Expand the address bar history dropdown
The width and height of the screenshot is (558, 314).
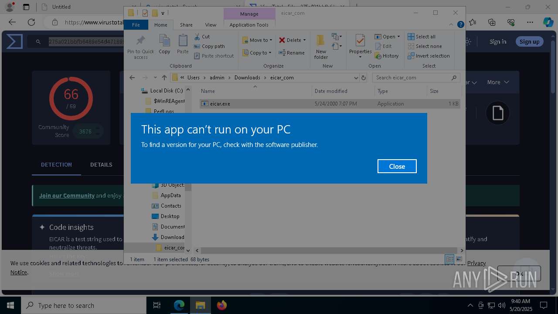pyautogui.click(x=356, y=78)
